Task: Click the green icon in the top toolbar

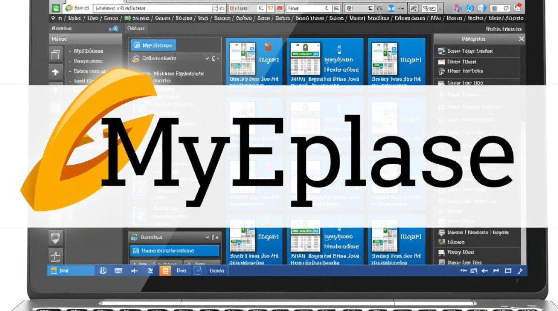Action: coord(55,8)
